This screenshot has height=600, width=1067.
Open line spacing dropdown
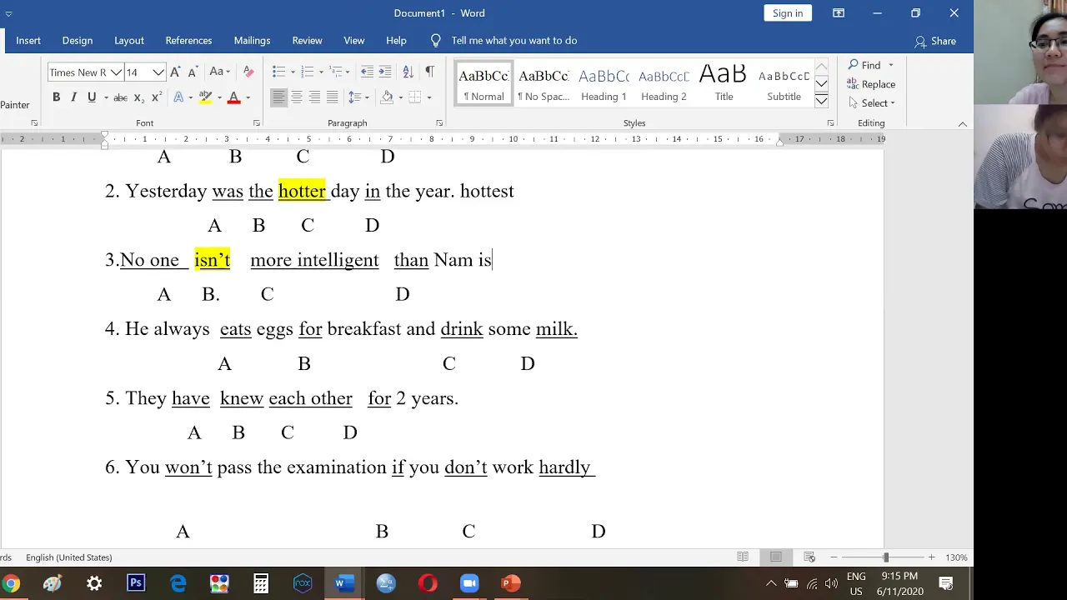[358, 97]
